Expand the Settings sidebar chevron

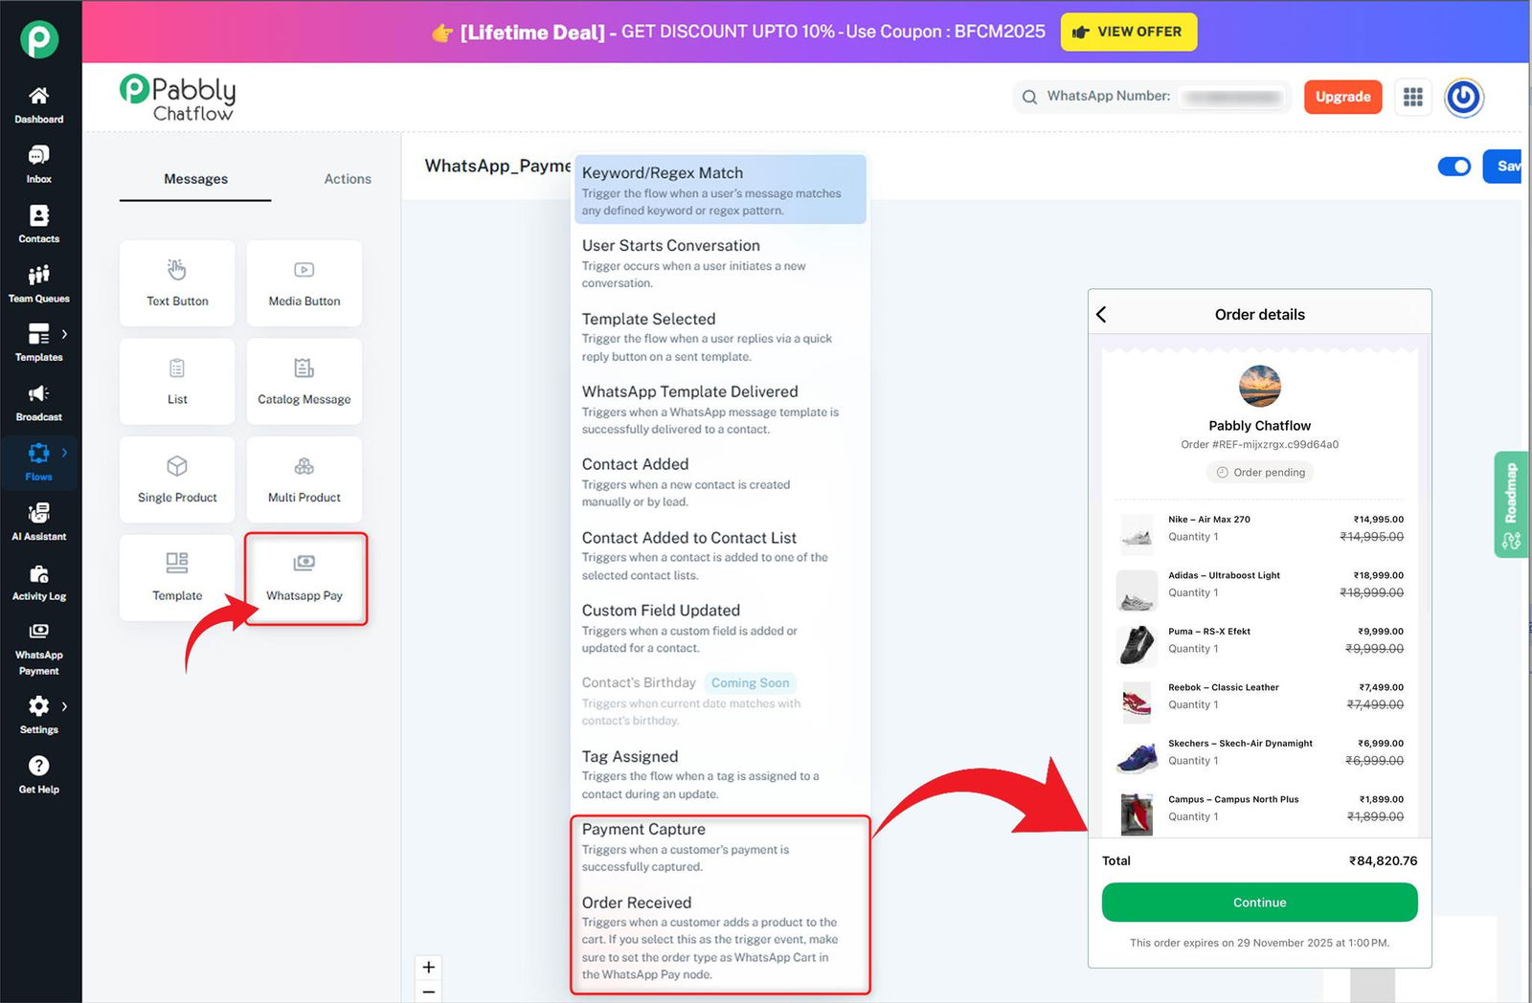point(64,706)
